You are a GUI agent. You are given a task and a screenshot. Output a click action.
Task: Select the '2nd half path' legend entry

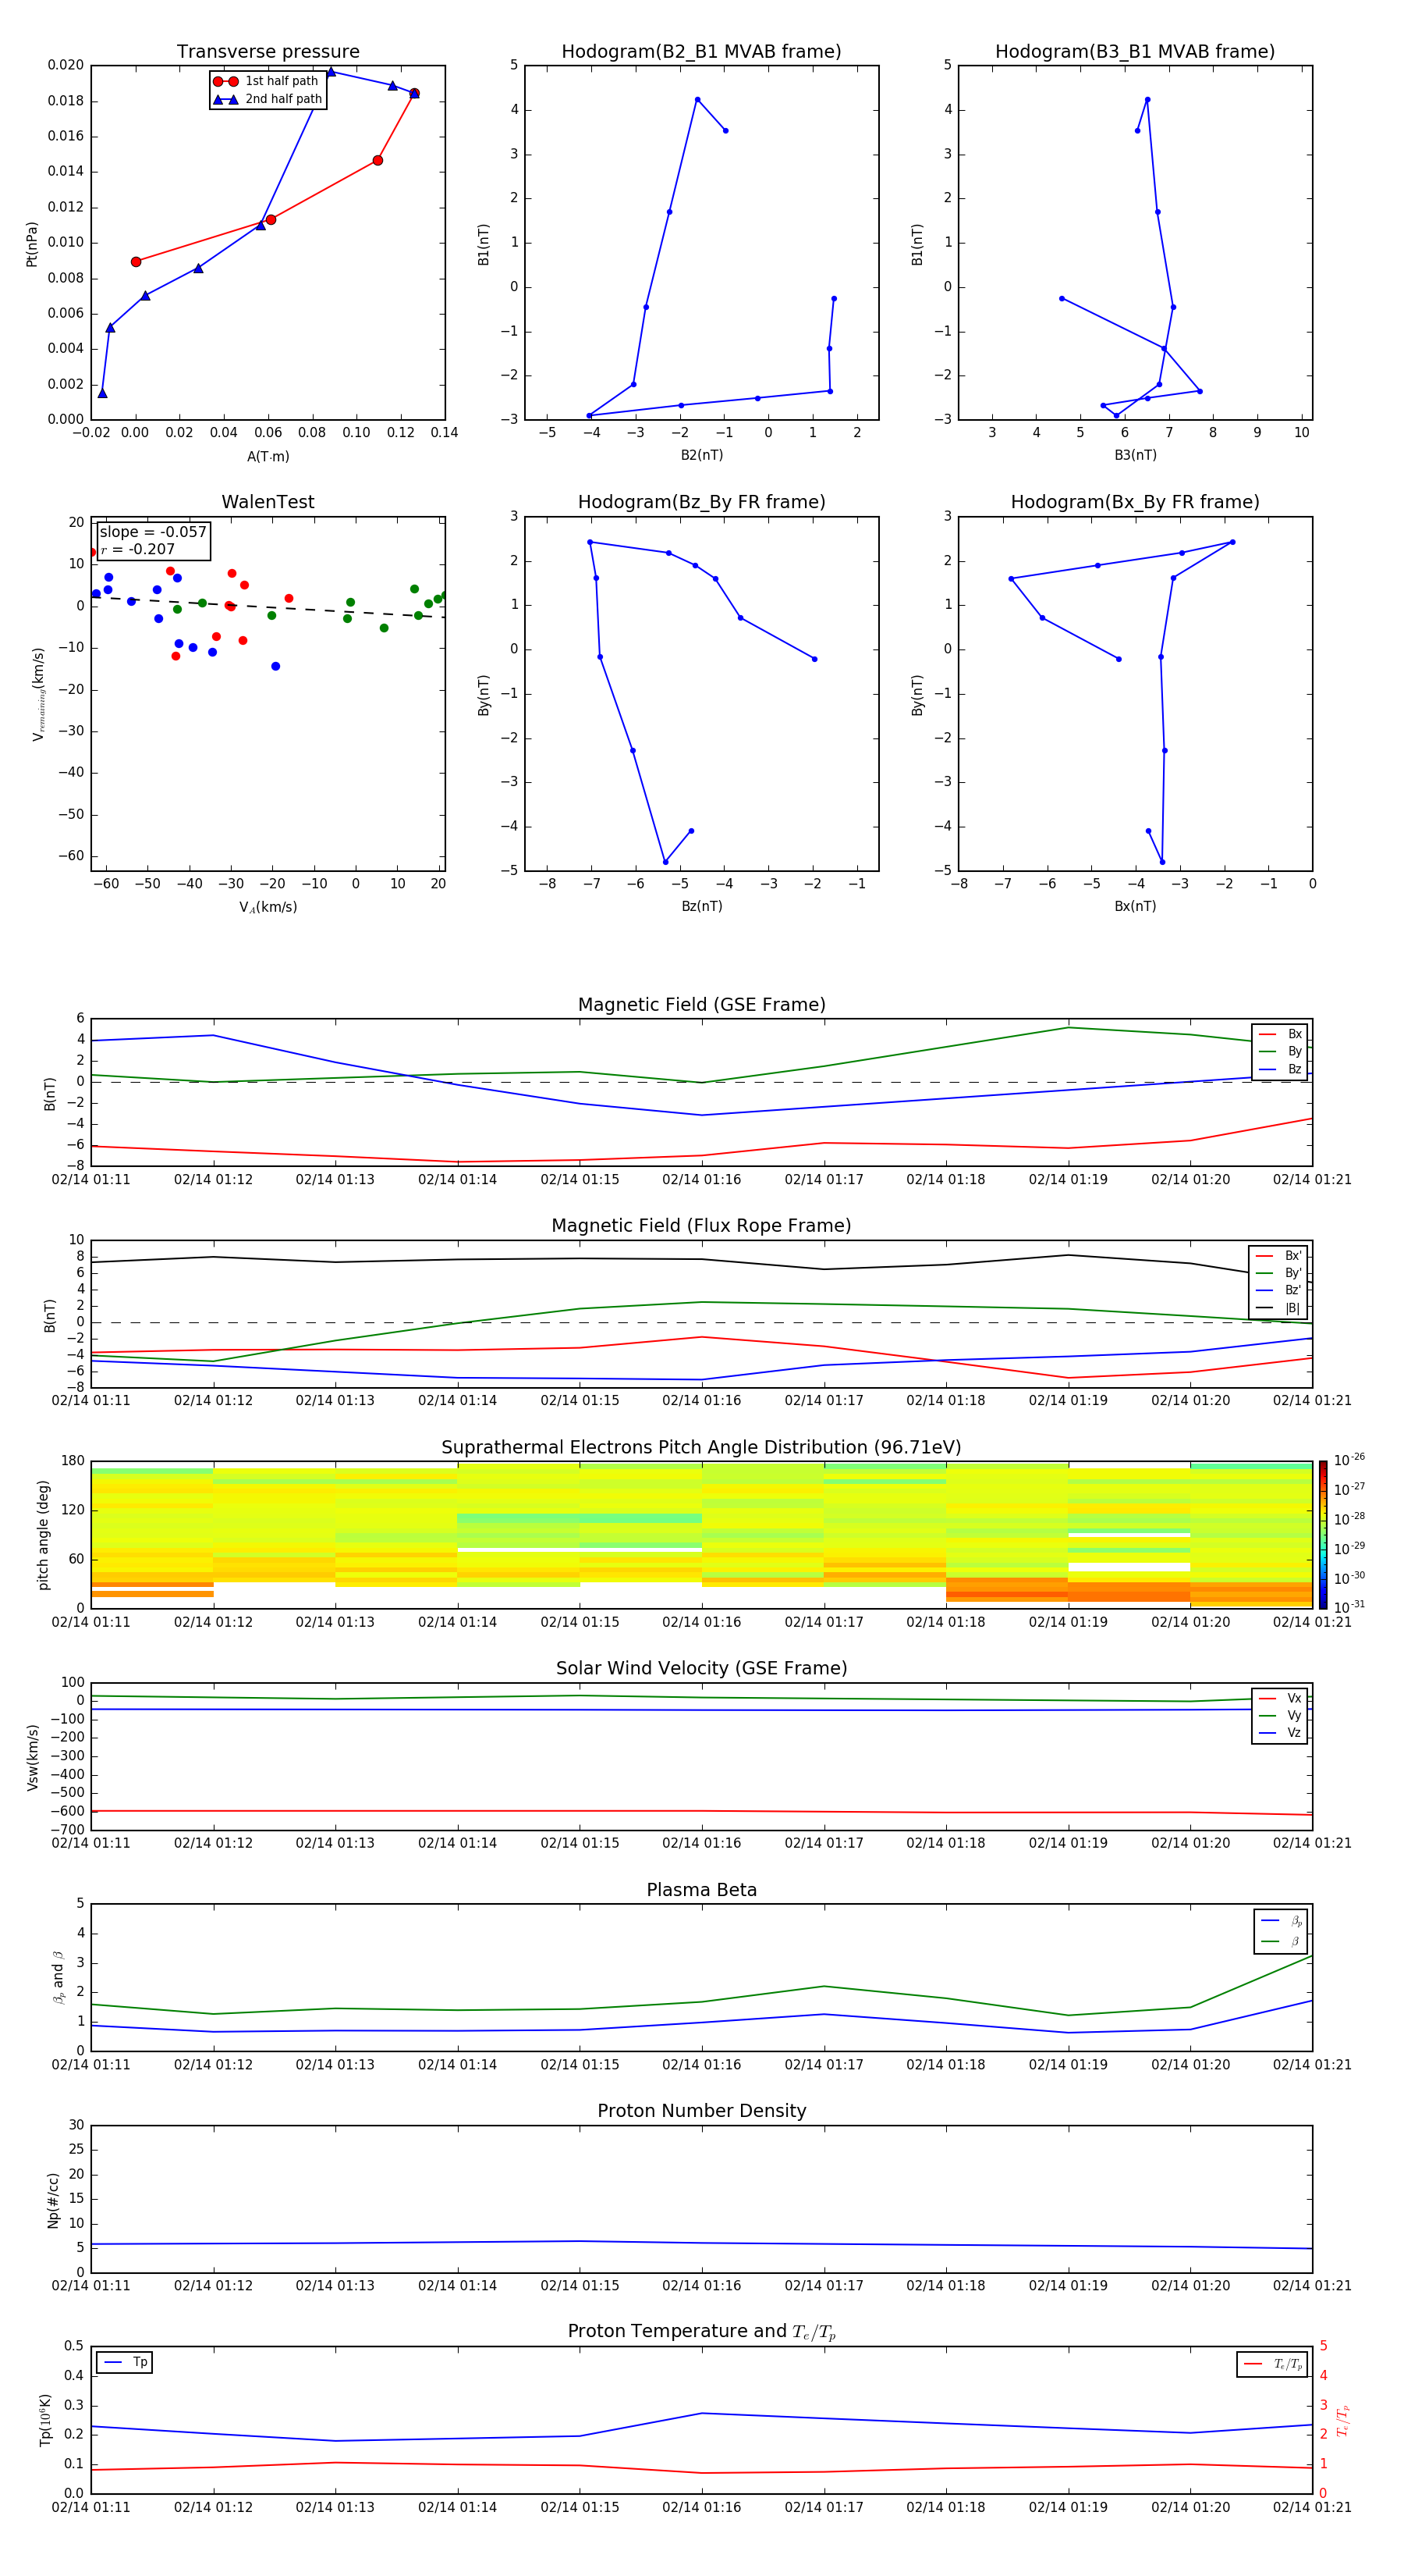pos(267,99)
